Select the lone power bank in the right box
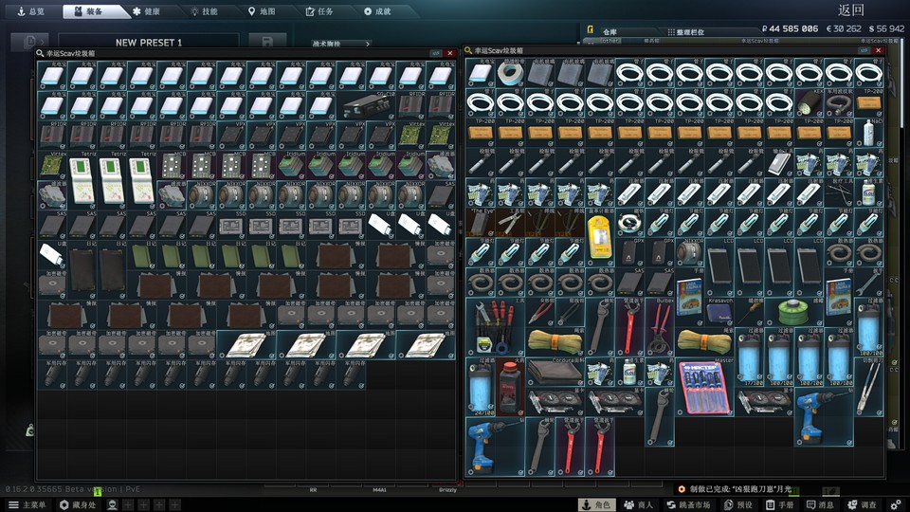 tap(480, 73)
